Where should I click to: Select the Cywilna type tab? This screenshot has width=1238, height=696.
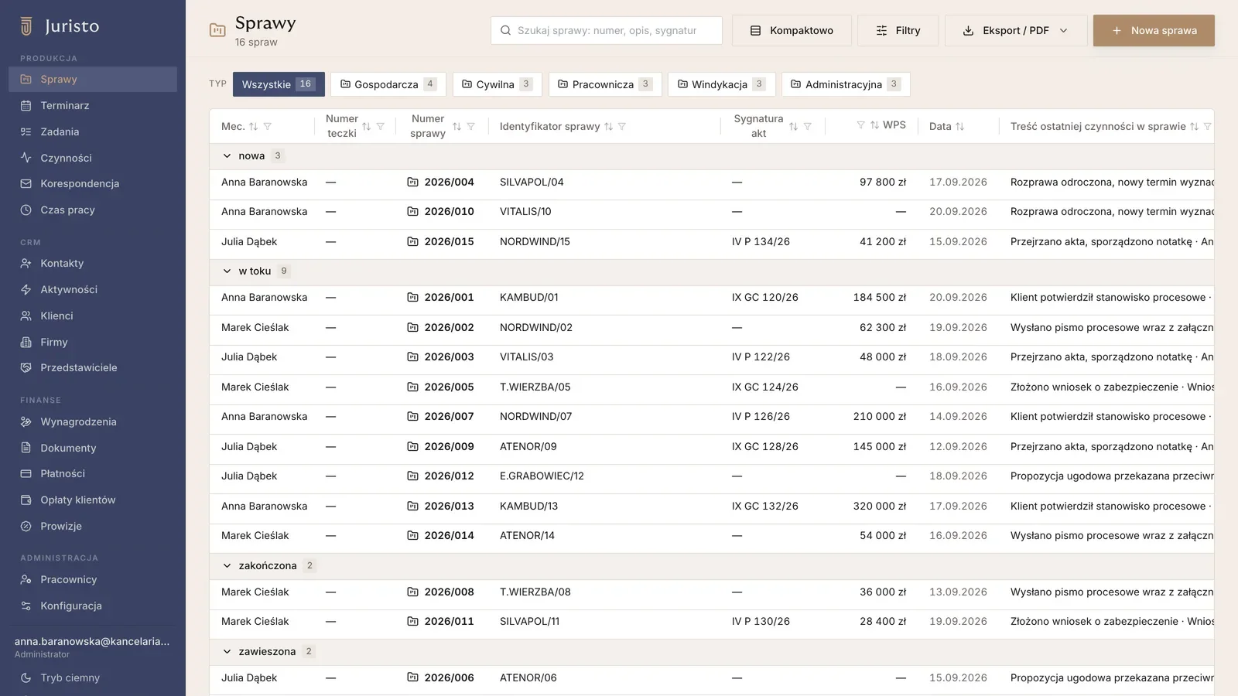point(497,84)
